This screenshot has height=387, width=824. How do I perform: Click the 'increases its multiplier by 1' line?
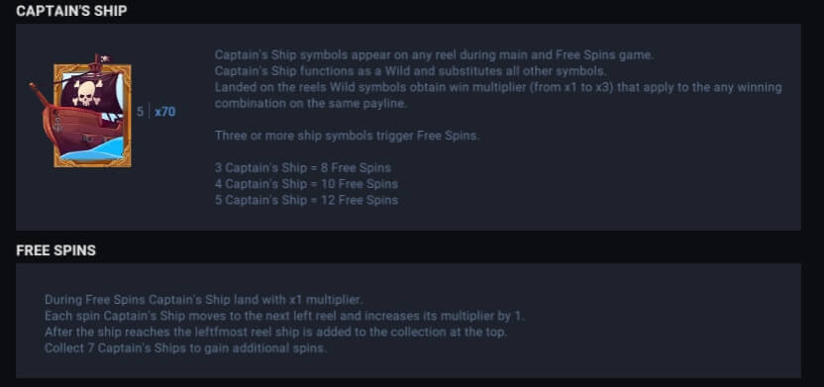tap(284, 316)
